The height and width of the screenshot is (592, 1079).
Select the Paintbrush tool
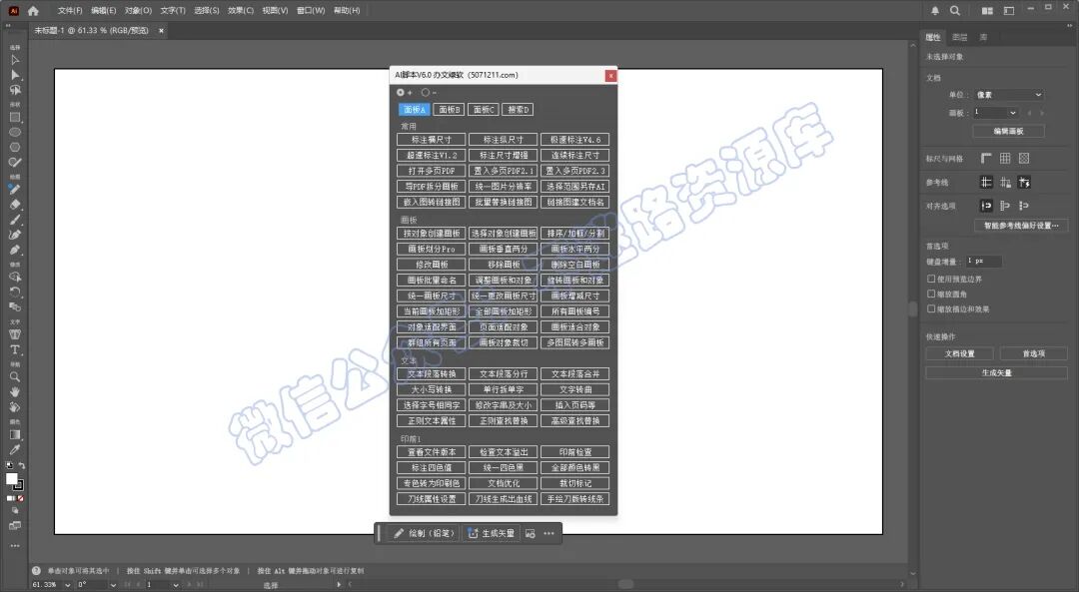(x=14, y=220)
